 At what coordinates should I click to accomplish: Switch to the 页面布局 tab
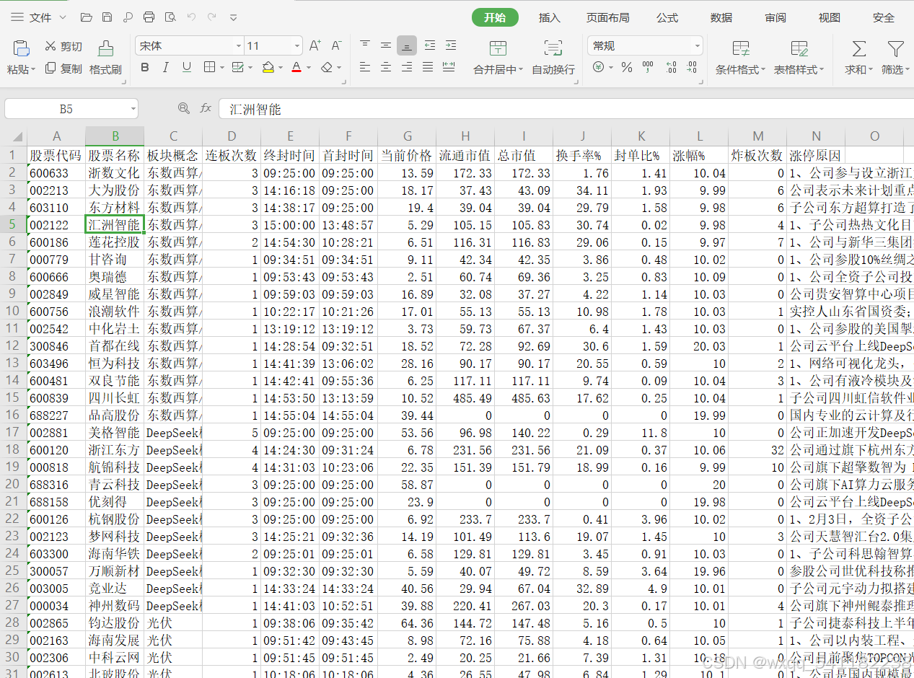tap(607, 17)
